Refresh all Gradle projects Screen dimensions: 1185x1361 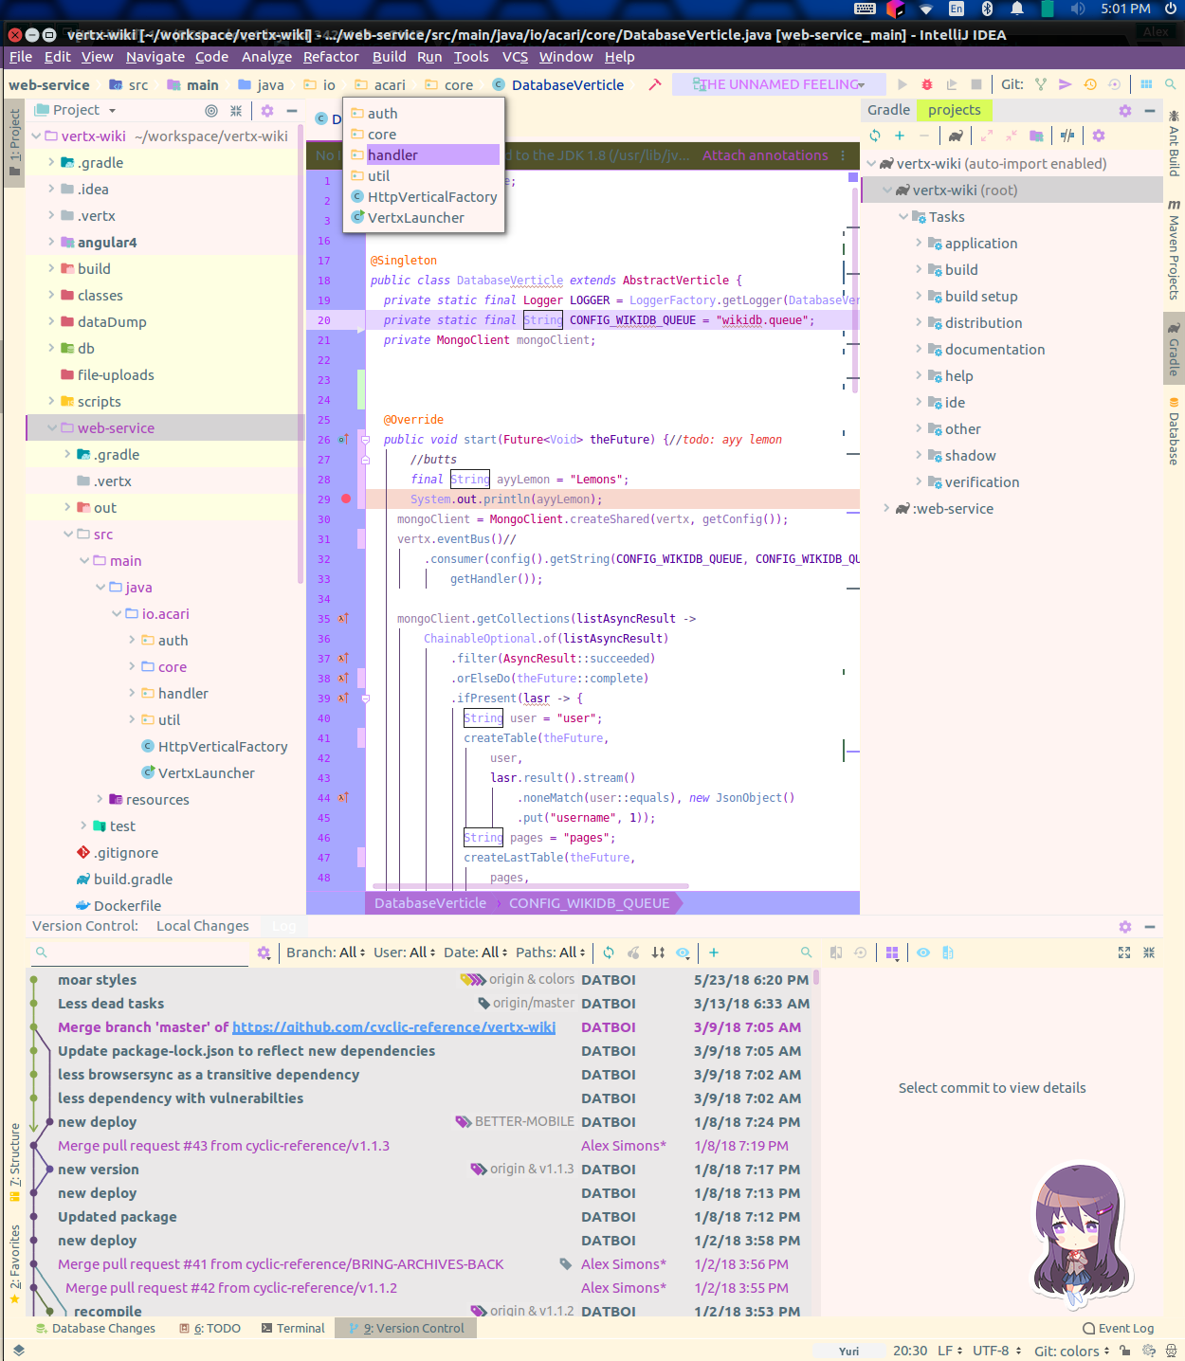point(874,136)
